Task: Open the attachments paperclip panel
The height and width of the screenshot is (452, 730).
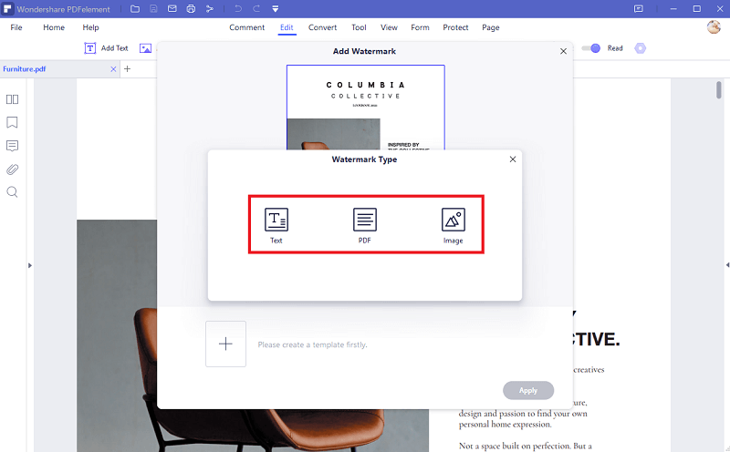Action: click(12, 169)
